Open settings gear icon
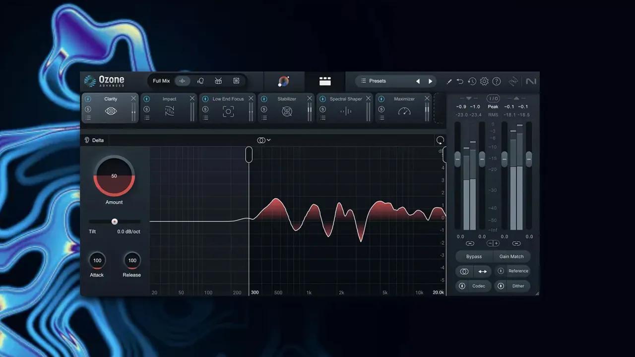Viewport: 635px width, 357px height. point(484,81)
